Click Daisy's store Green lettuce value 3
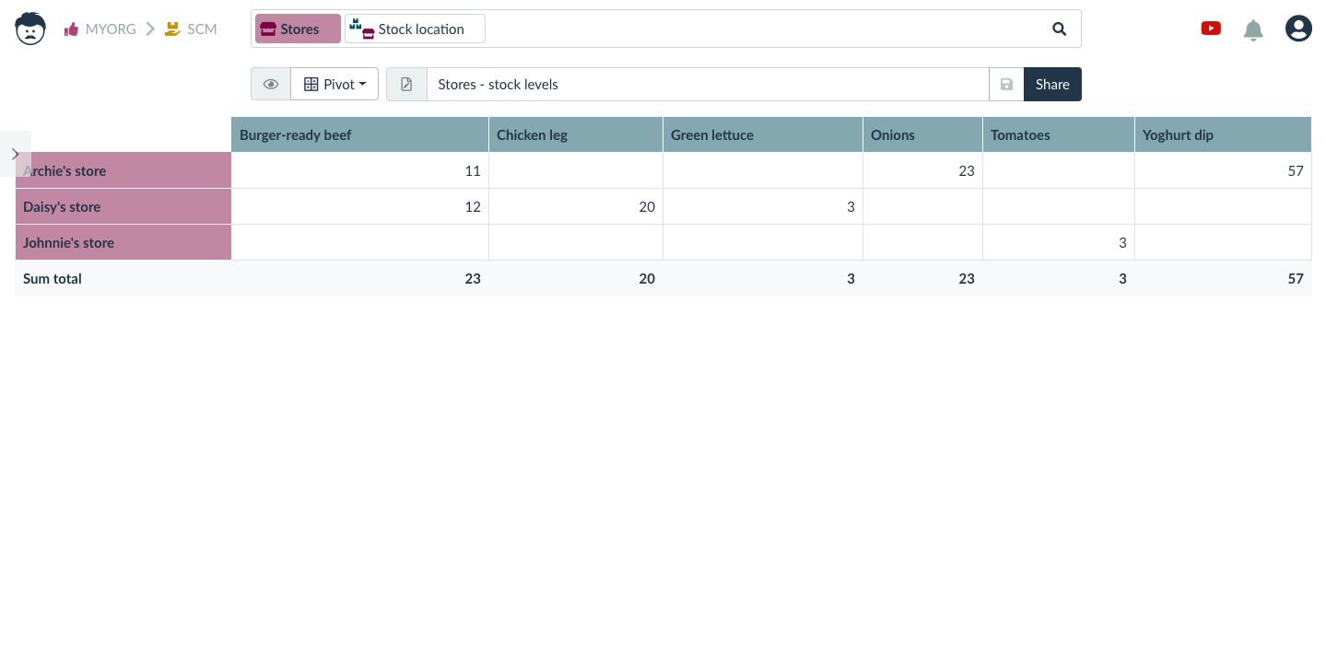Screen dimensions: 1326x651 coord(851,206)
